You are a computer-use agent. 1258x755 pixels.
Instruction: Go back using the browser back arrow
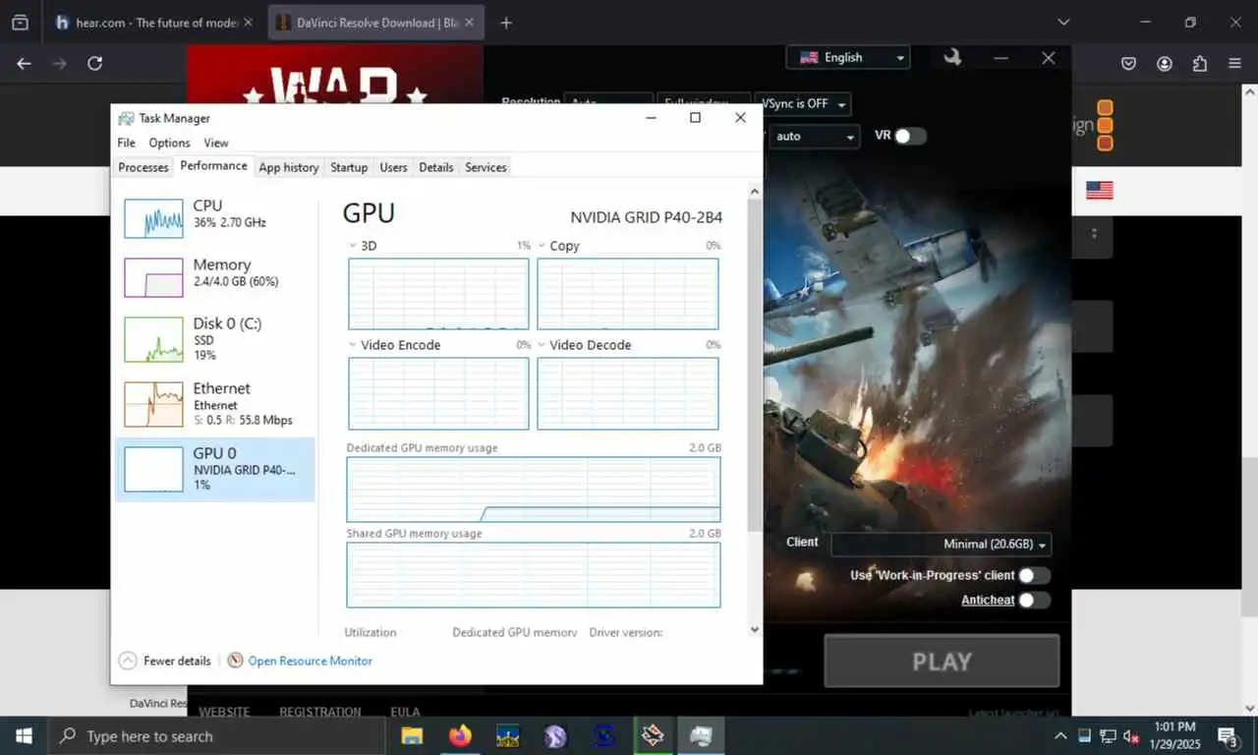click(24, 63)
